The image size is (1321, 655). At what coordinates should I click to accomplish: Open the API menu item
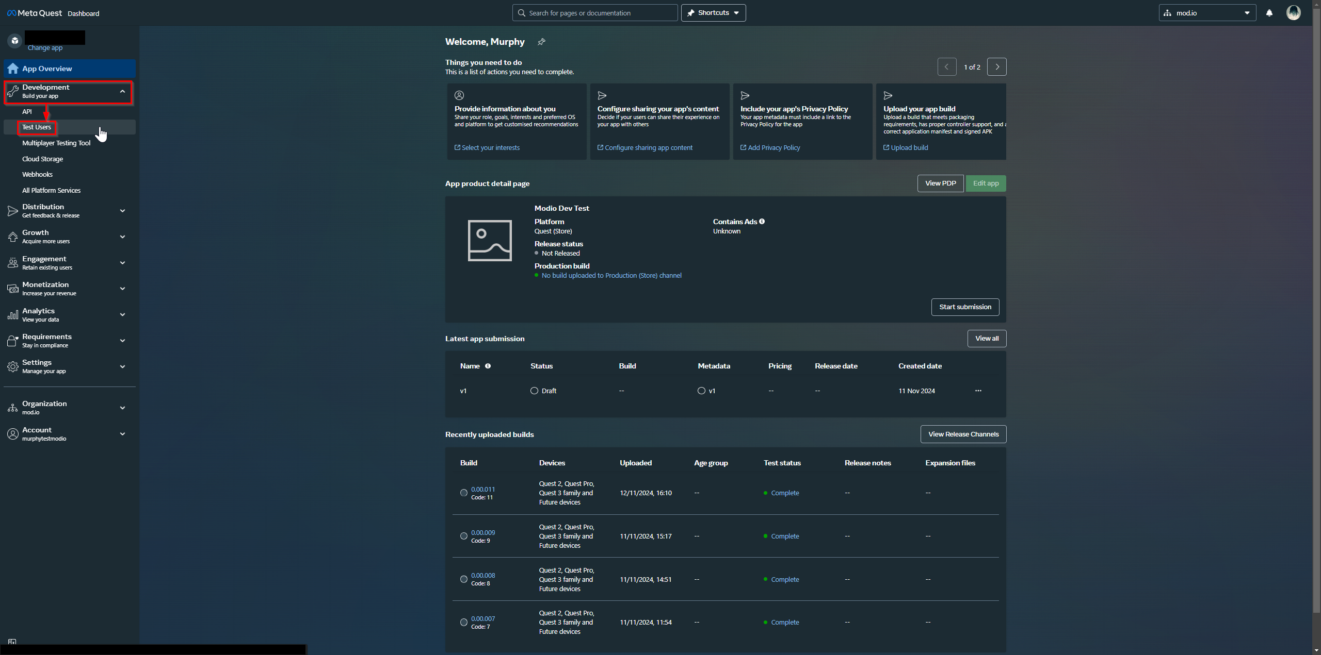27,111
